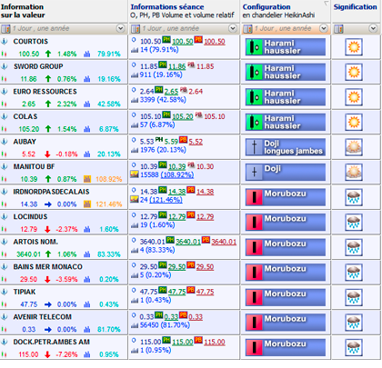Screen dimensions: 382x368
Task: Open the Informations séance period dropdown
Action: tap(233, 28)
